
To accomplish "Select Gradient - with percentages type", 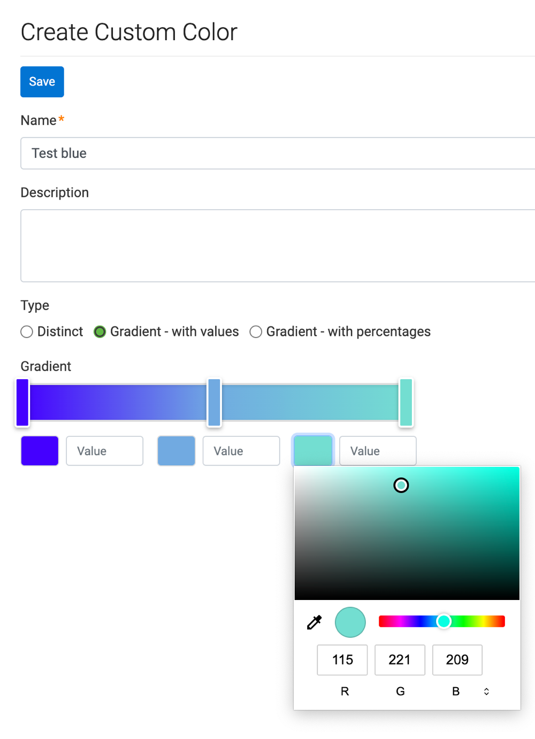I will (256, 332).
